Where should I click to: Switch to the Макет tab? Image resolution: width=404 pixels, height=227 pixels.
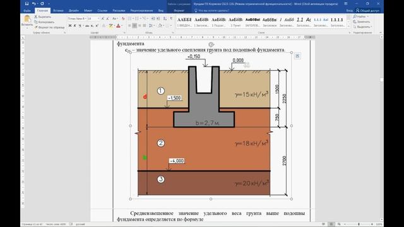[x=88, y=11]
